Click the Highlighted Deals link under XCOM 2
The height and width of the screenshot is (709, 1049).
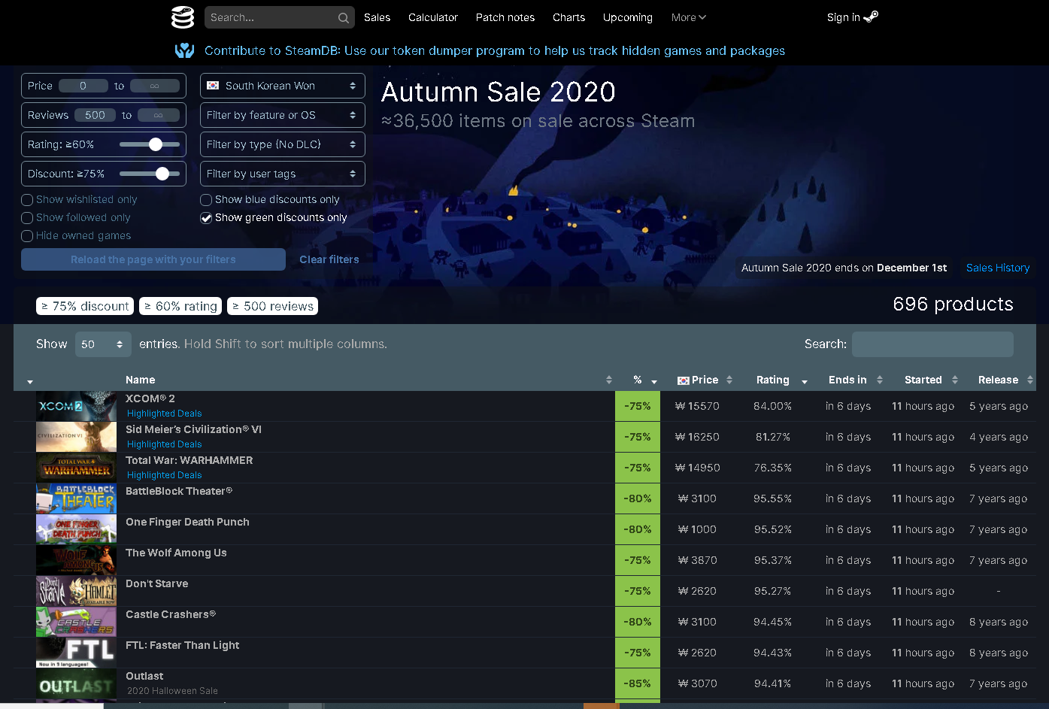click(164, 414)
